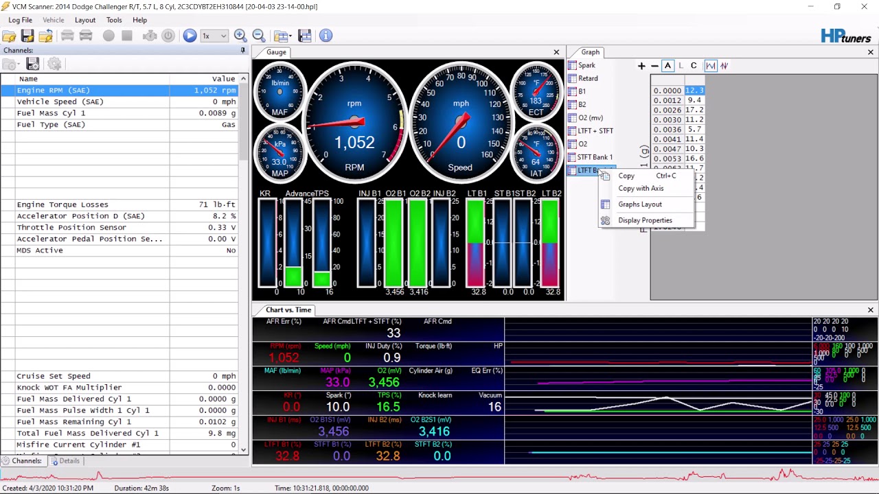Select the Knock WOT FA Multiplier channel
This screenshot has height=494, width=879.
point(119,388)
